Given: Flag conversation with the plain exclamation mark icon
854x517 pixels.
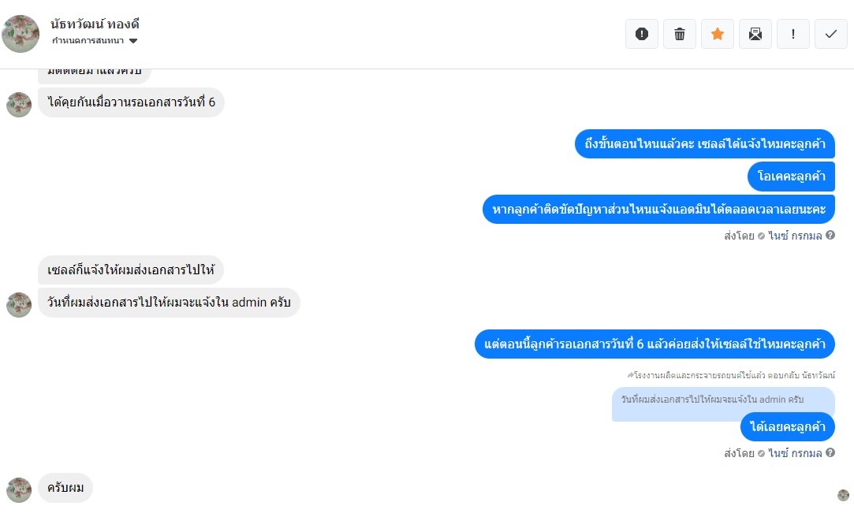Looking at the screenshot, I should [793, 34].
